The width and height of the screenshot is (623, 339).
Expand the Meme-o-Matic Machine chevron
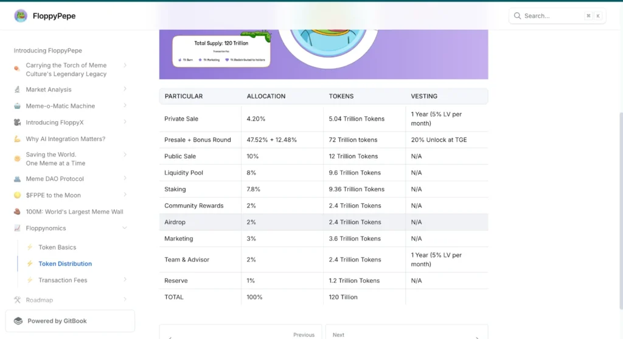click(x=125, y=105)
